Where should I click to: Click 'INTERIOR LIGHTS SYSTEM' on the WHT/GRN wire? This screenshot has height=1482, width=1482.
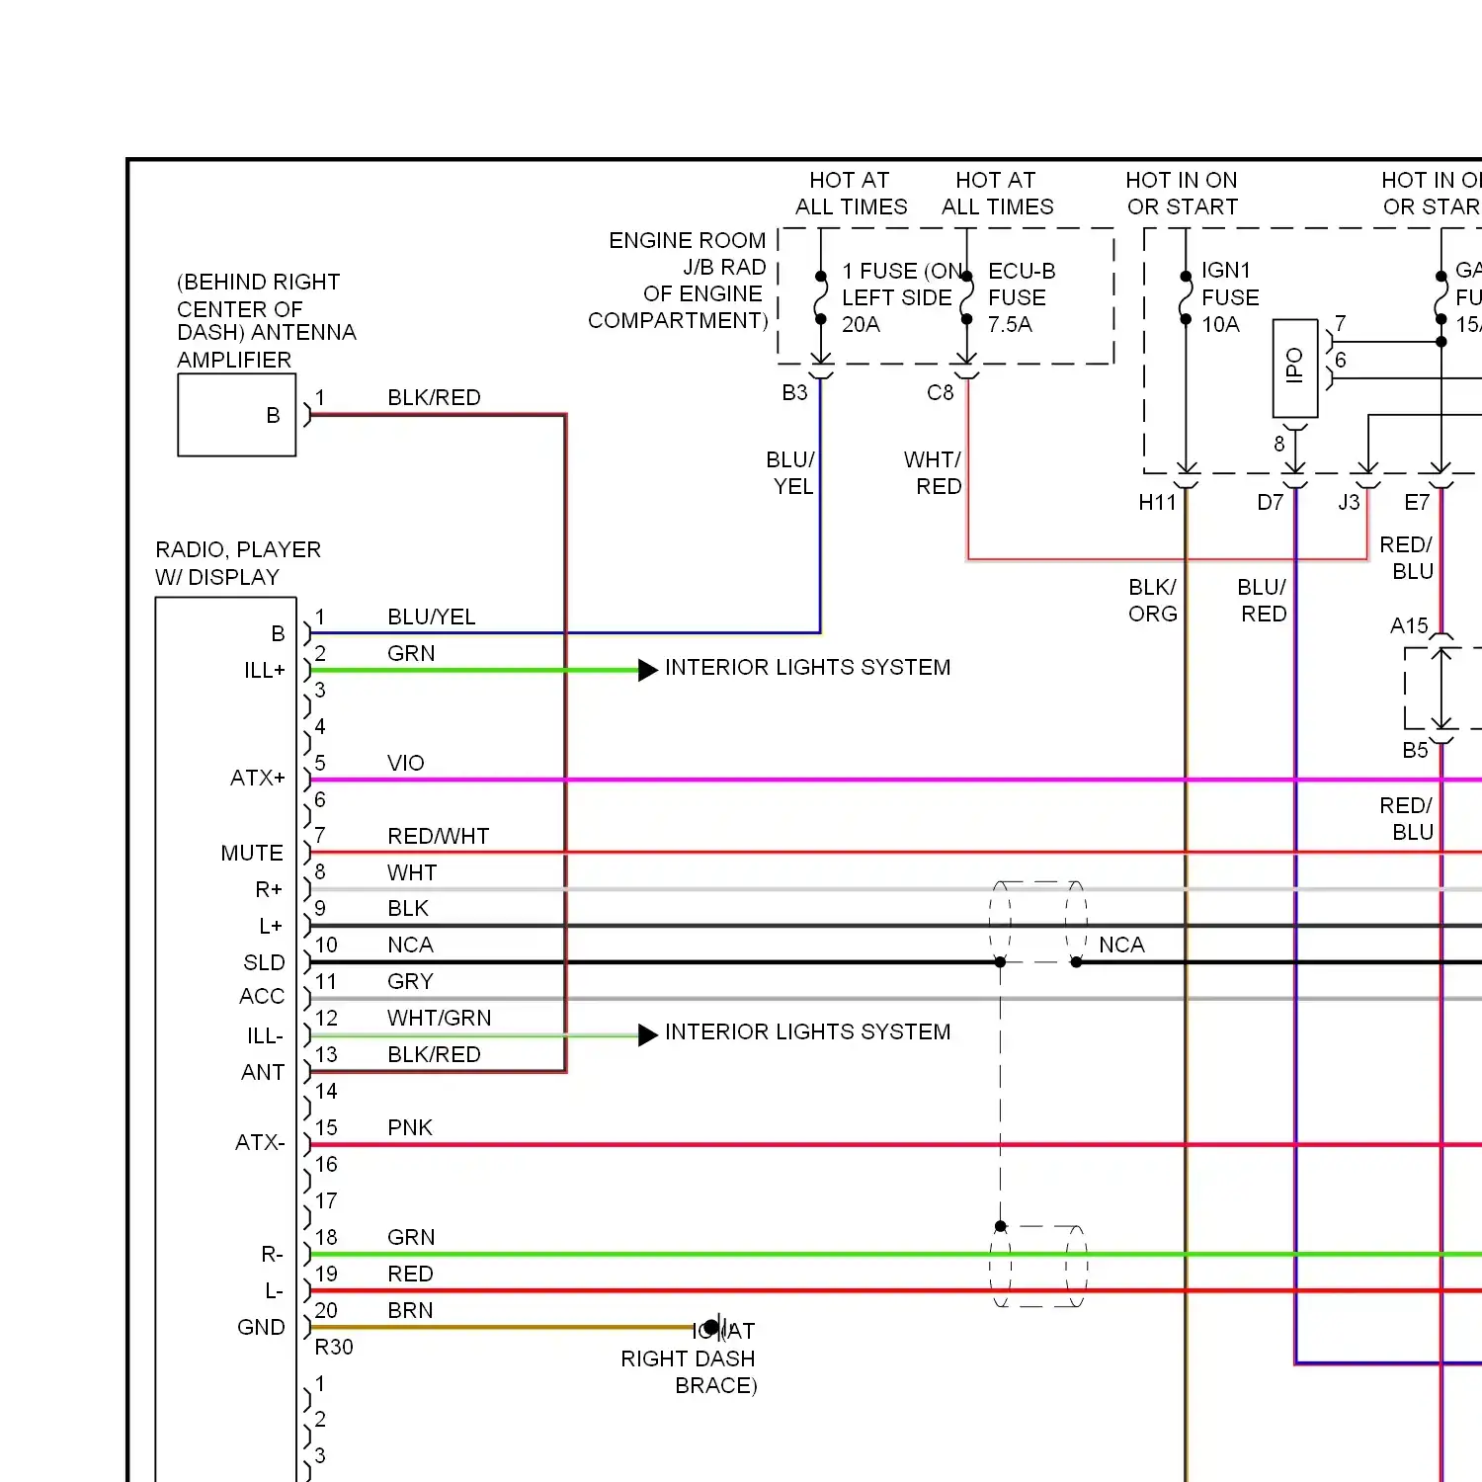(x=807, y=1031)
